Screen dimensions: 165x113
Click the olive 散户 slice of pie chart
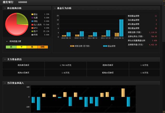coord(22,19)
